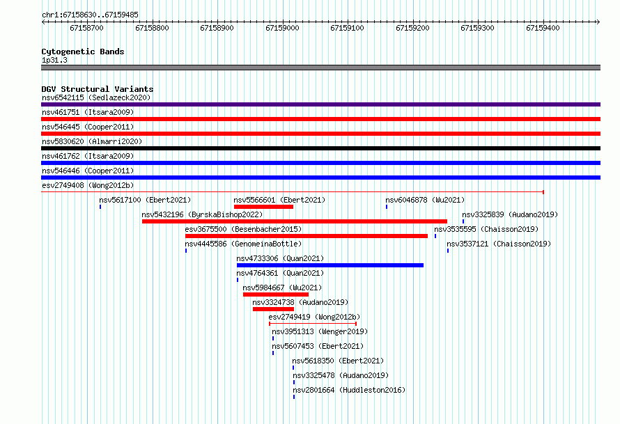The width and height of the screenshot is (620, 424).
Task: Click chr1:67158630..67159485 region label
Action: [x=90, y=15]
